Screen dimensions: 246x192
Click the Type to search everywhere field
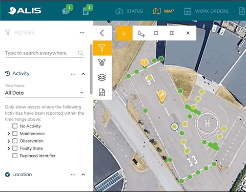click(45, 53)
